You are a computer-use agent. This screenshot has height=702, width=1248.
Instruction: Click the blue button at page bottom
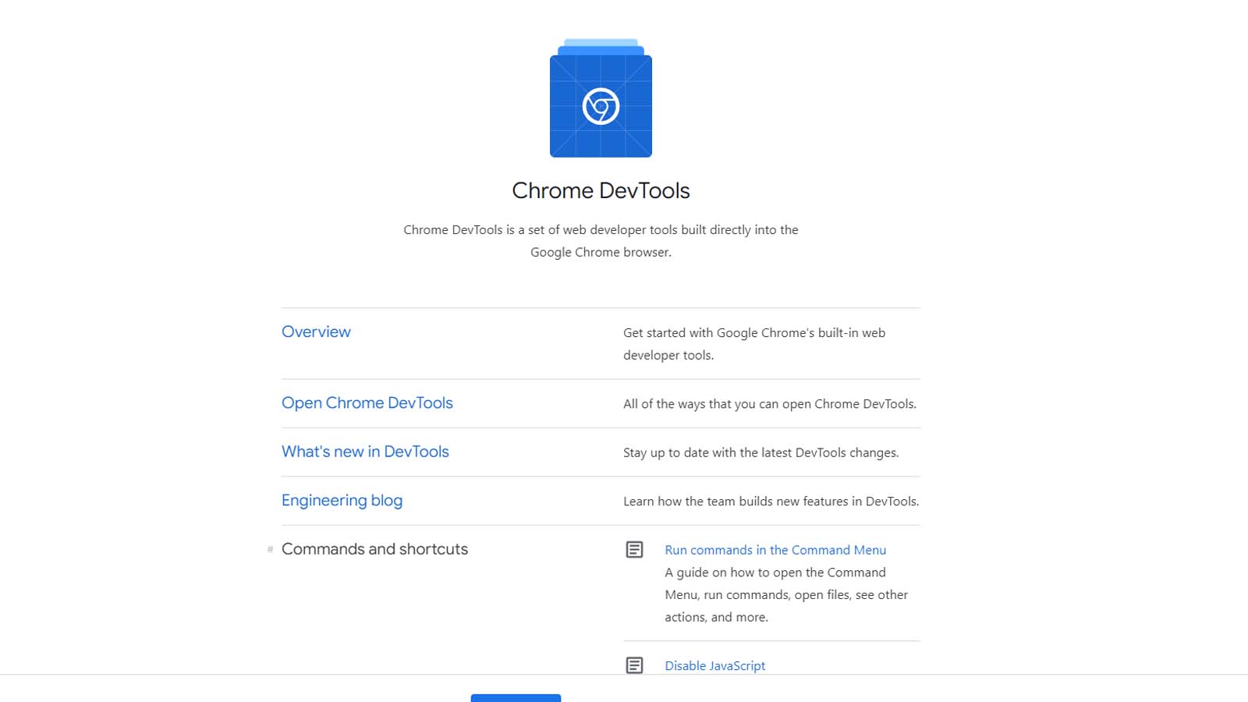coord(516,698)
